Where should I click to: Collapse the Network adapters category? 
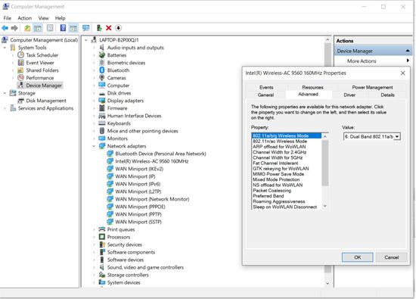click(x=94, y=146)
